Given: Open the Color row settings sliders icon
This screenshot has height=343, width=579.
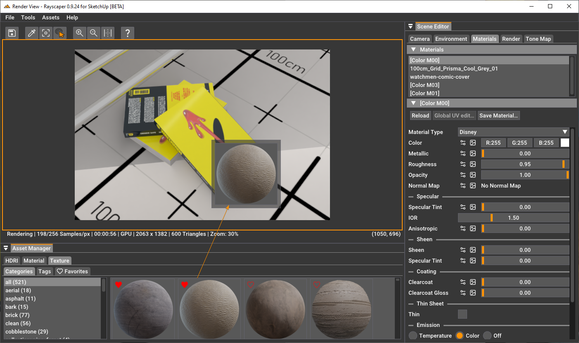Looking at the screenshot, I should pyautogui.click(x=463, y=143).
